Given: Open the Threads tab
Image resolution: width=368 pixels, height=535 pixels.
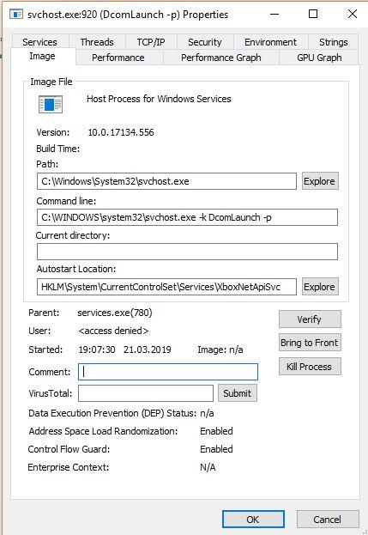Looking at the screenshot, I should pos(97,42).
